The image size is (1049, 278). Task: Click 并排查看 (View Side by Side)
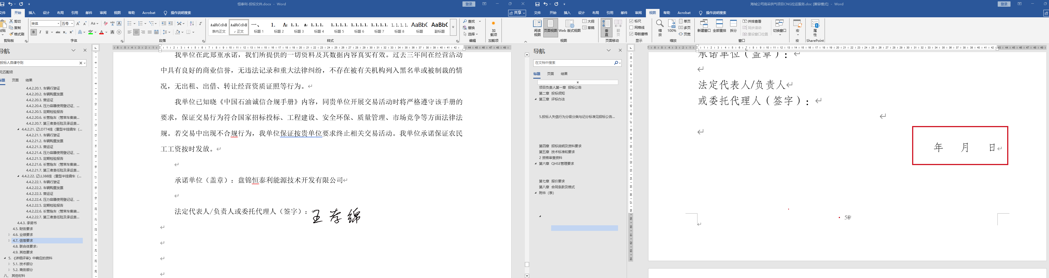tap(752, 21)
